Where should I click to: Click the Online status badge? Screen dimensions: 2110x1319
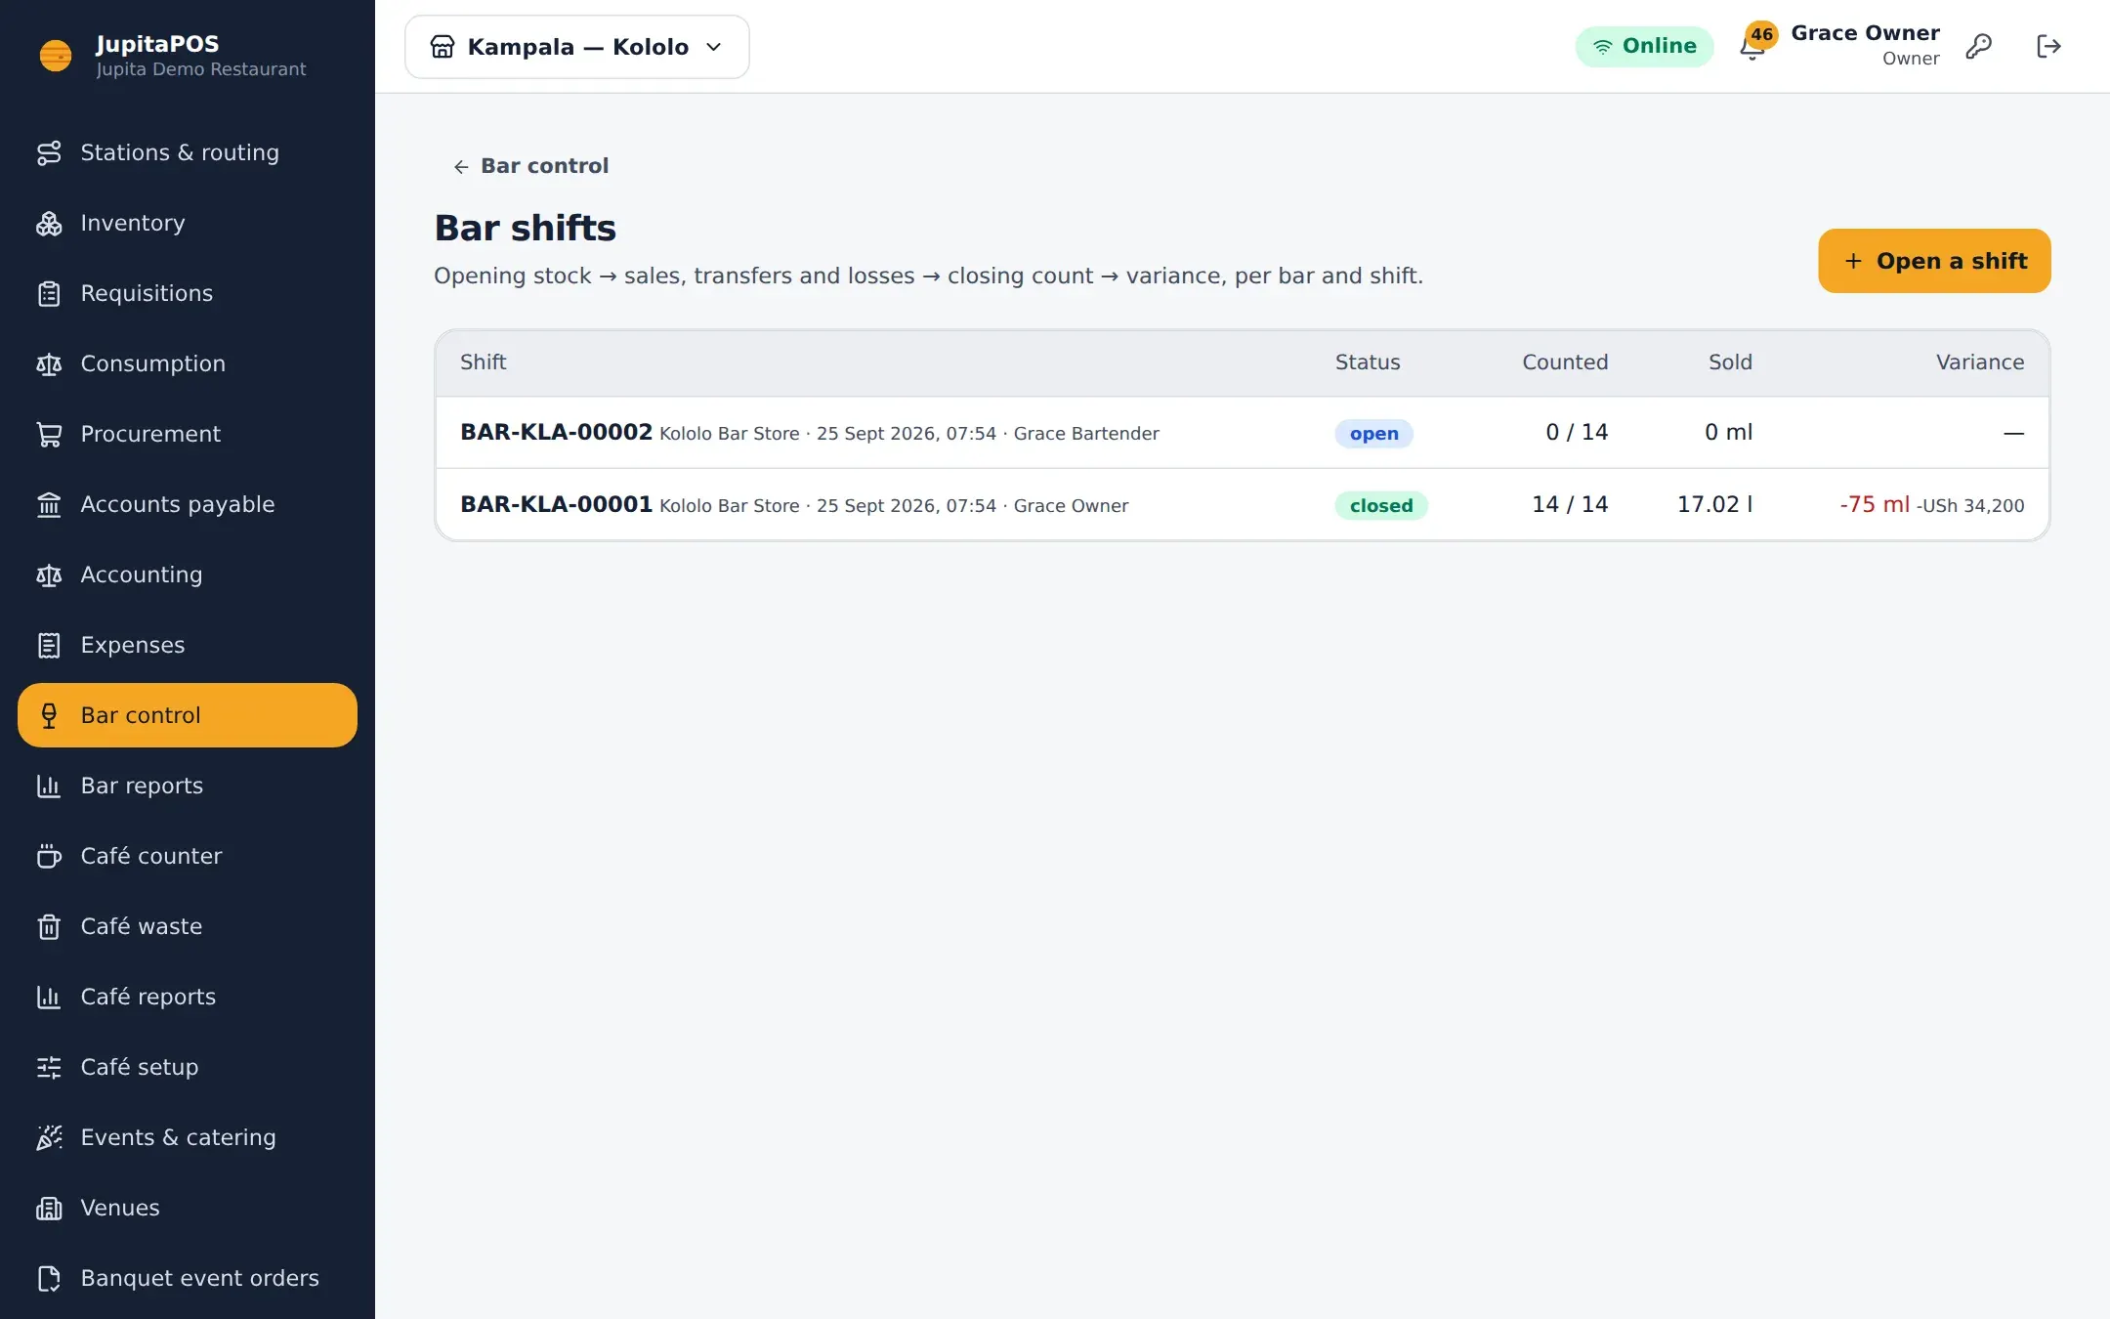pyautogui.click(x=1644, y=46)
